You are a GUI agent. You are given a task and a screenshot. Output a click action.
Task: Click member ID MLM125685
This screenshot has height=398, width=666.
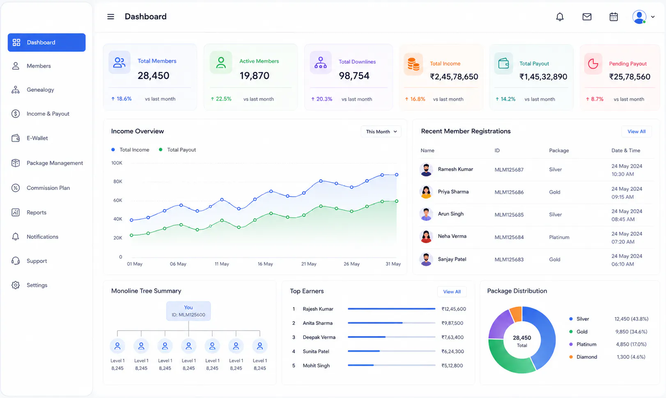[509, 215]
